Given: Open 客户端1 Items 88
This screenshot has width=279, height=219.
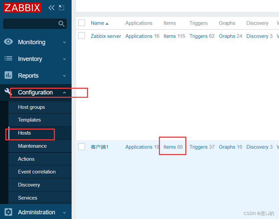Looking at the screenshot, I should coord(170,147).
